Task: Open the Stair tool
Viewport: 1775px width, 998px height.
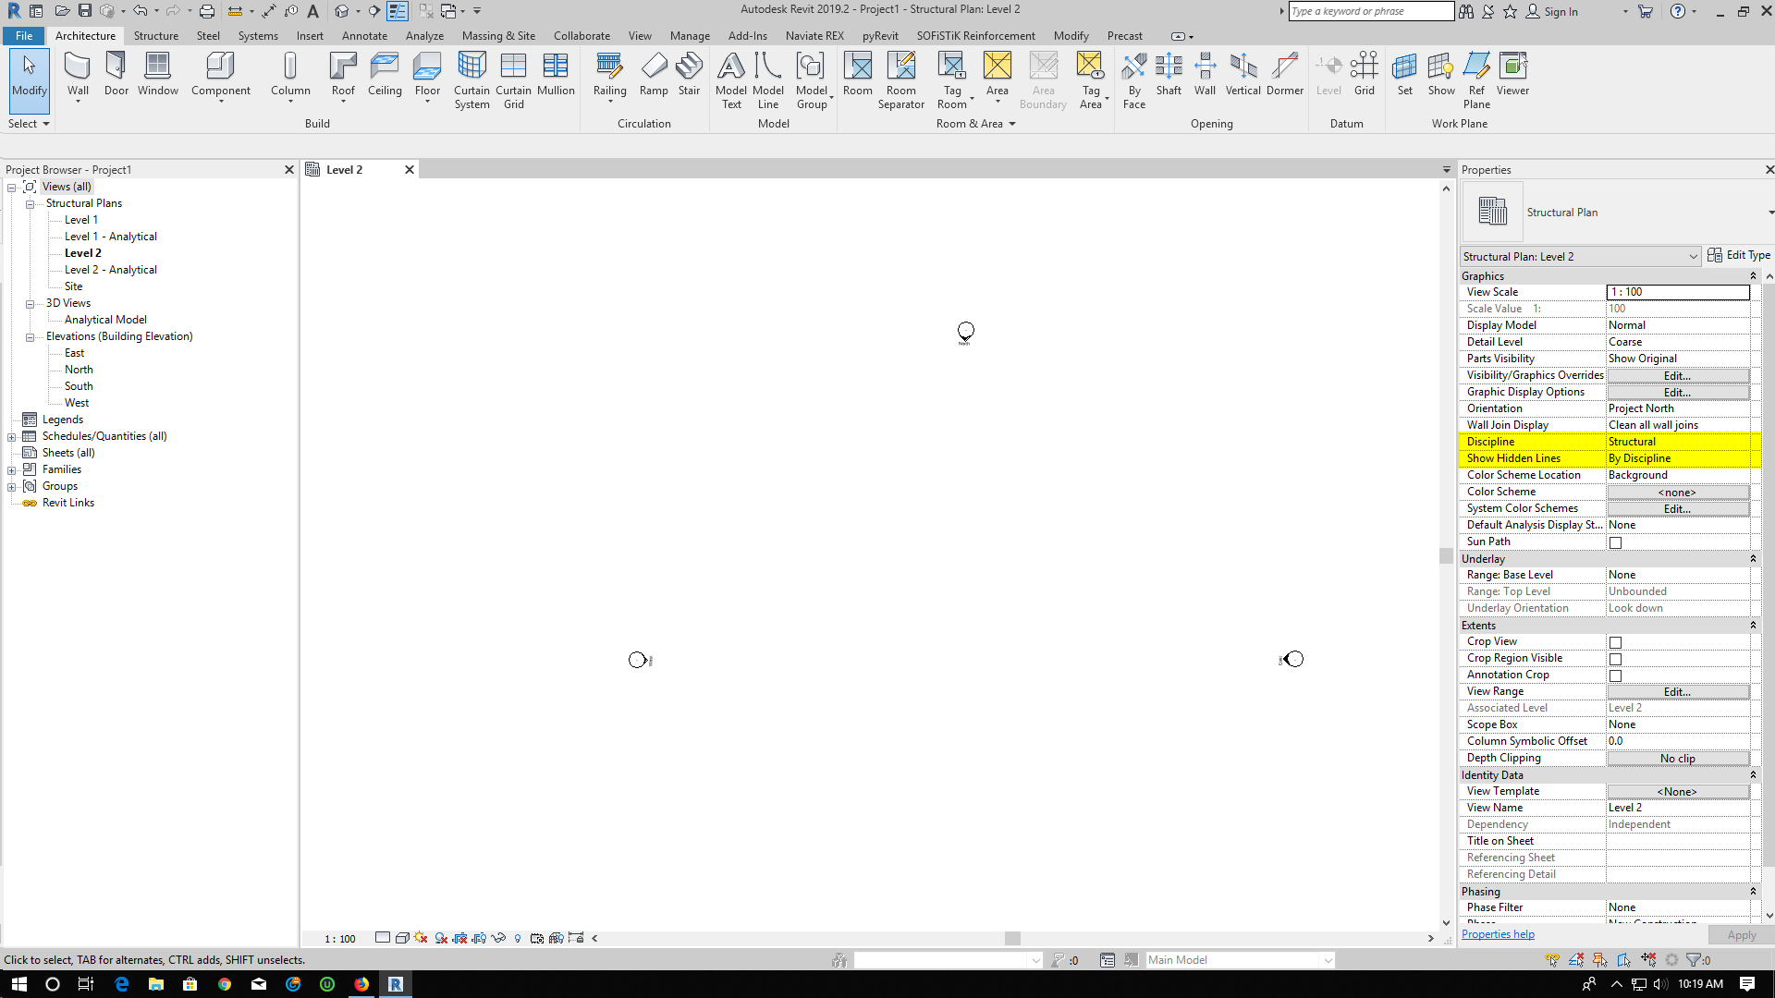Action: click(x=689, y=74)
